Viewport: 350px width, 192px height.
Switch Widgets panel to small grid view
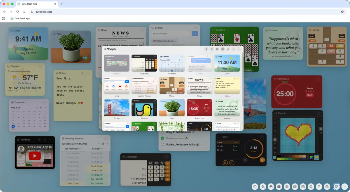[217, 49]
